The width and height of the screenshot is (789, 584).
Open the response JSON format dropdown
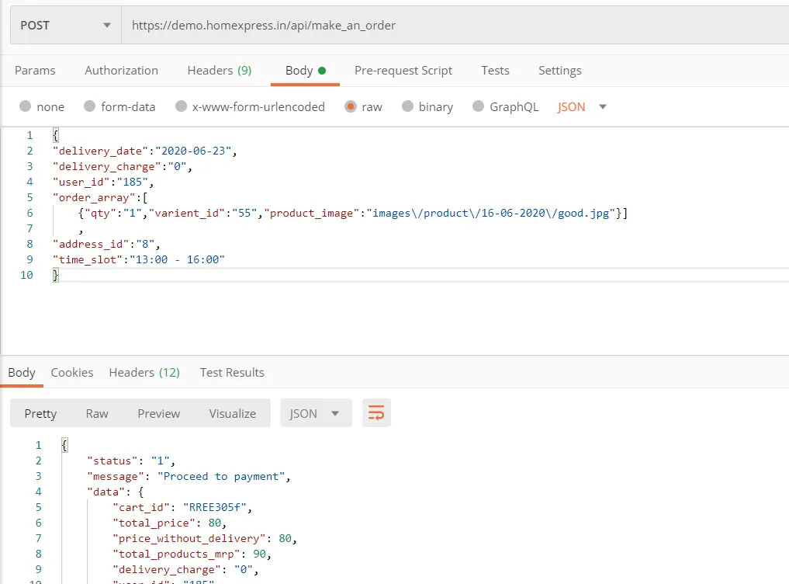tap(315, 413)
